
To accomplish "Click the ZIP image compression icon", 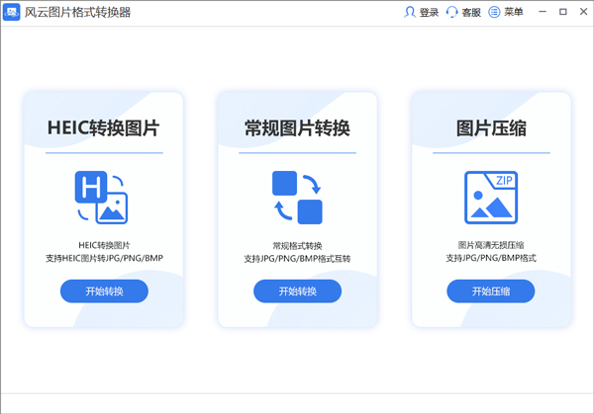I will click(x=491, y=198).
